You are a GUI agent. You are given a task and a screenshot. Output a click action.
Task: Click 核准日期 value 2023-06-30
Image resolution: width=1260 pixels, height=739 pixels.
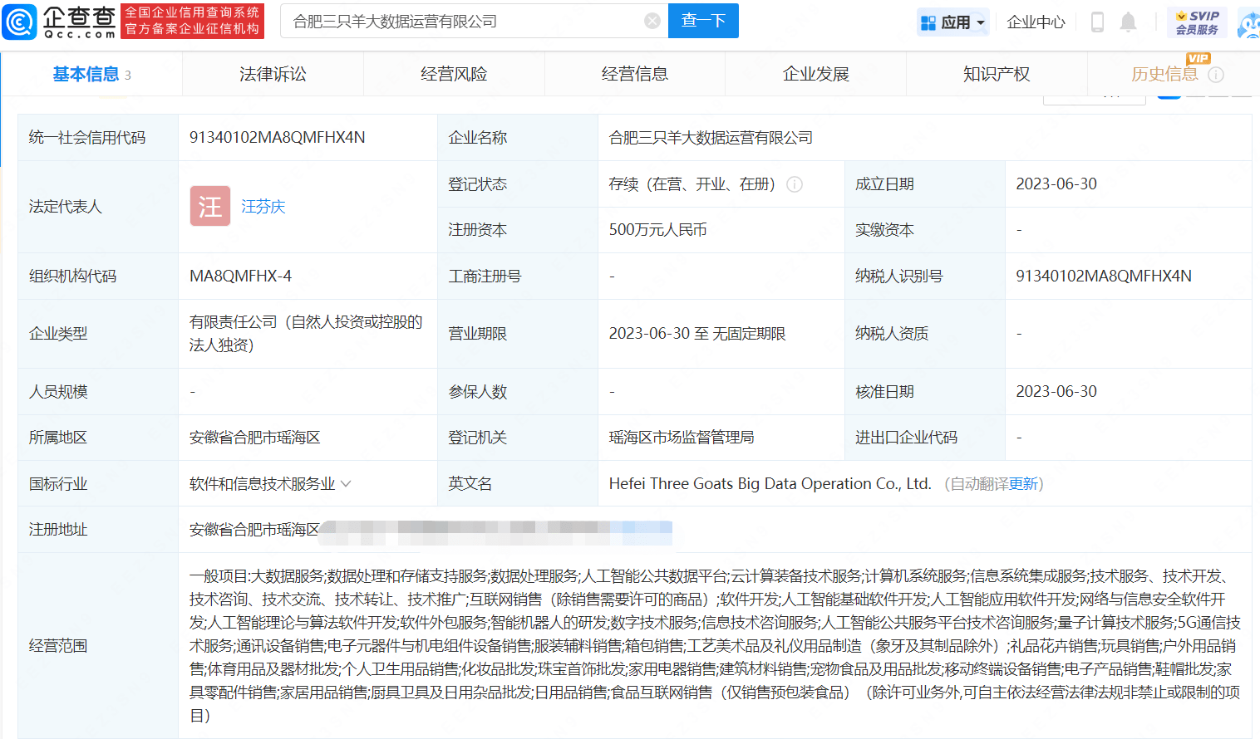pos(1056,391)
